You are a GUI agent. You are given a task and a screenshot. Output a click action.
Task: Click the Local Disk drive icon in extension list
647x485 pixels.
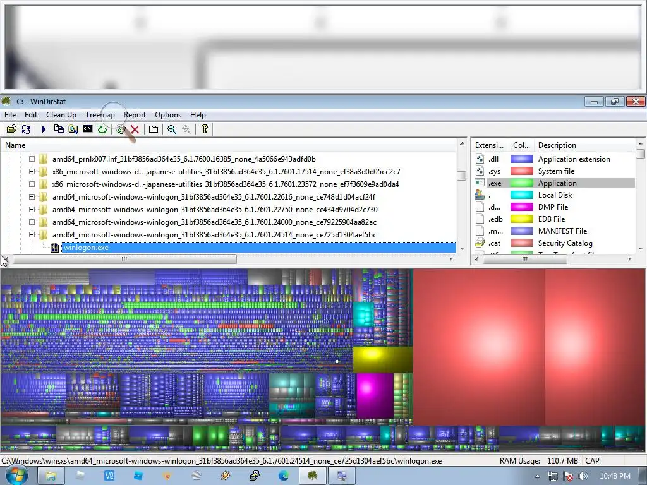(x=480, y=195)
